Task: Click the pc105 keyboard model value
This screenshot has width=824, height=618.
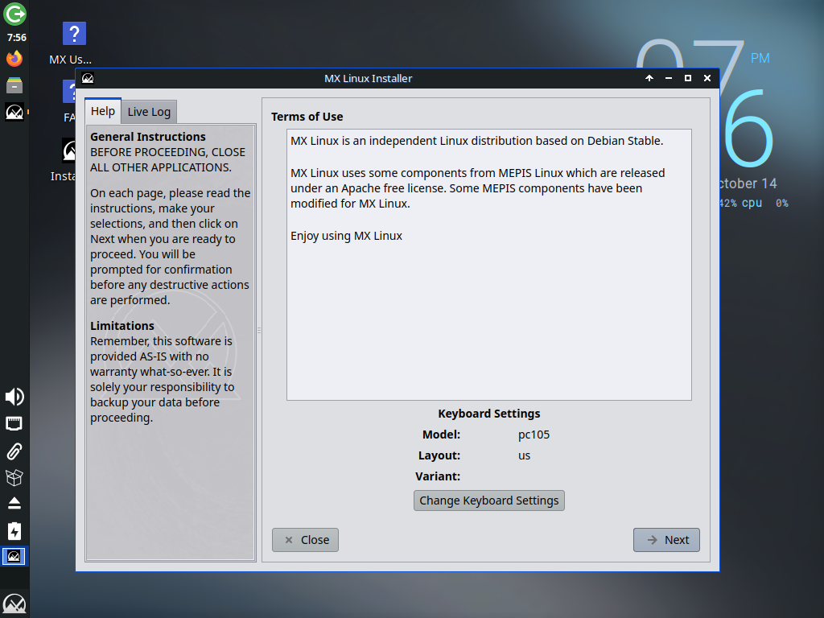Action: tap(534, 435)
